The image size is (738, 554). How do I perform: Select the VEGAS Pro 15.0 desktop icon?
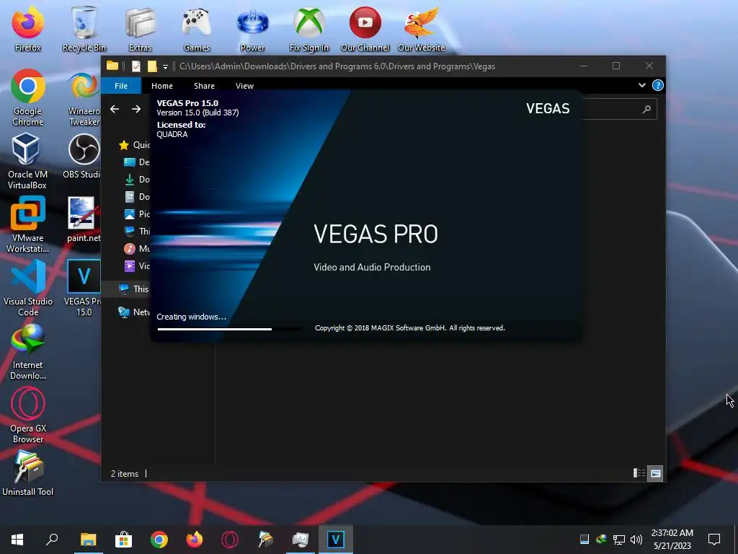tap(84, 289)
